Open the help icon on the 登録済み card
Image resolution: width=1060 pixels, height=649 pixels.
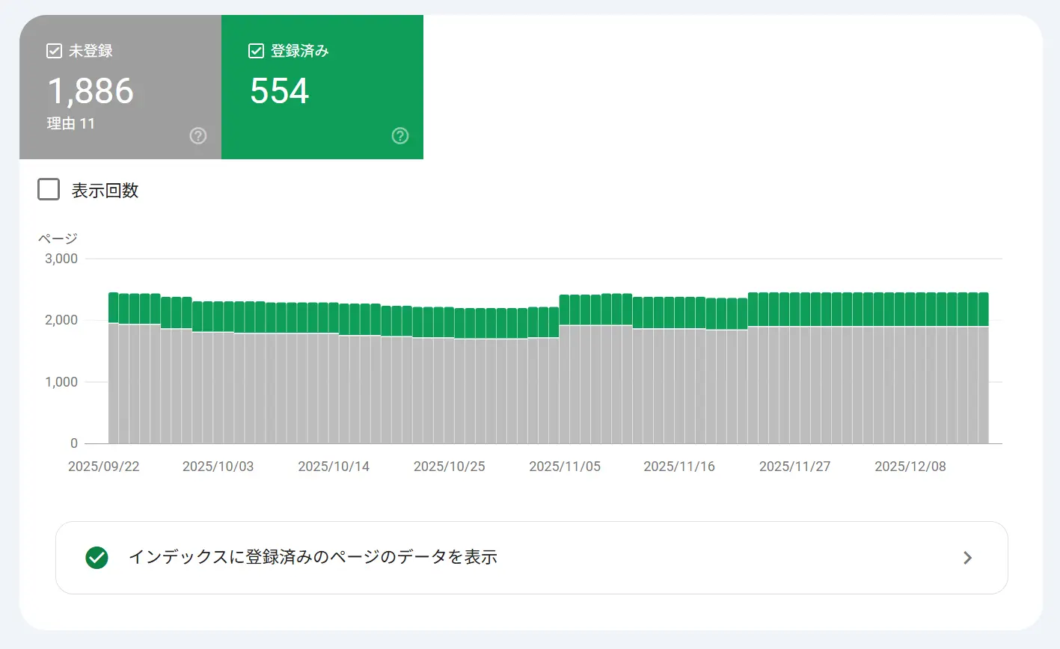[399, 135]
